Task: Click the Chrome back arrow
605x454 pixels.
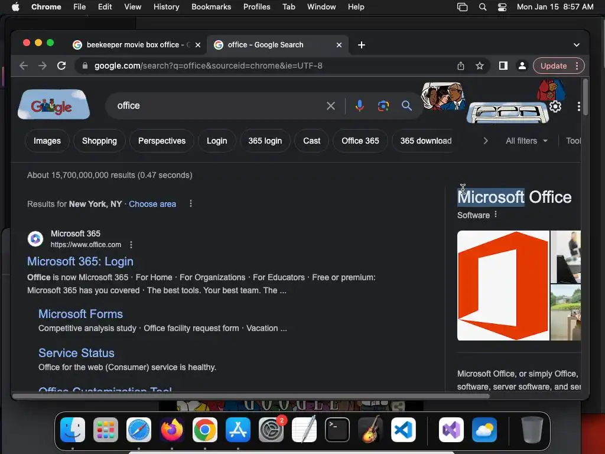Action: (x=24, y=66)
